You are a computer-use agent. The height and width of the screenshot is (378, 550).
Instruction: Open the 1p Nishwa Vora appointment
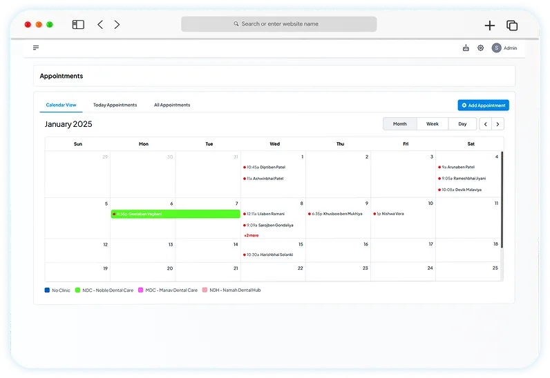coord(388,214)
